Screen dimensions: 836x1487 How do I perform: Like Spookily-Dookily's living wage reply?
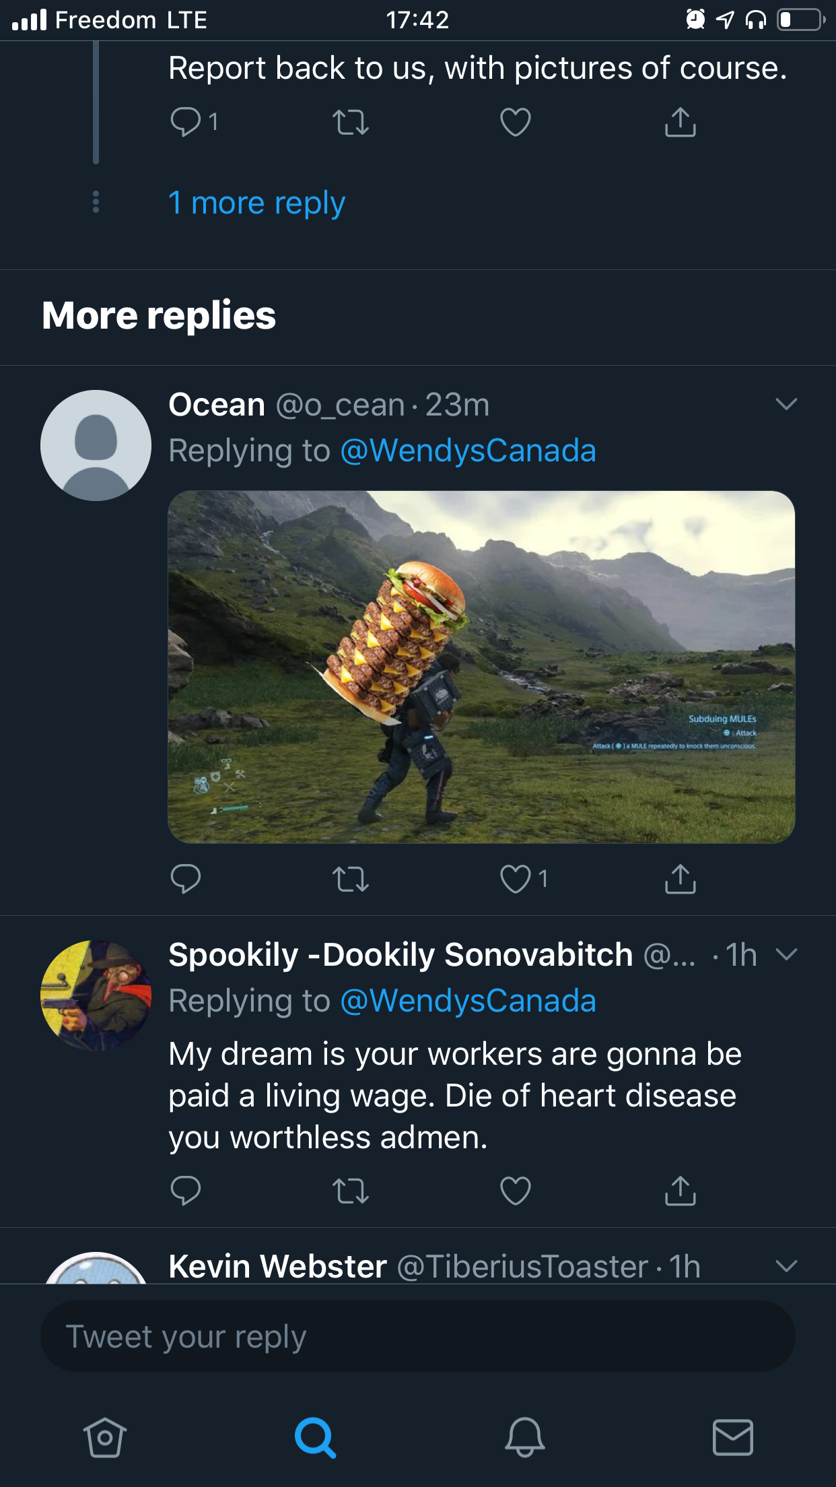pyautogui.click(x=516, y=1191)
